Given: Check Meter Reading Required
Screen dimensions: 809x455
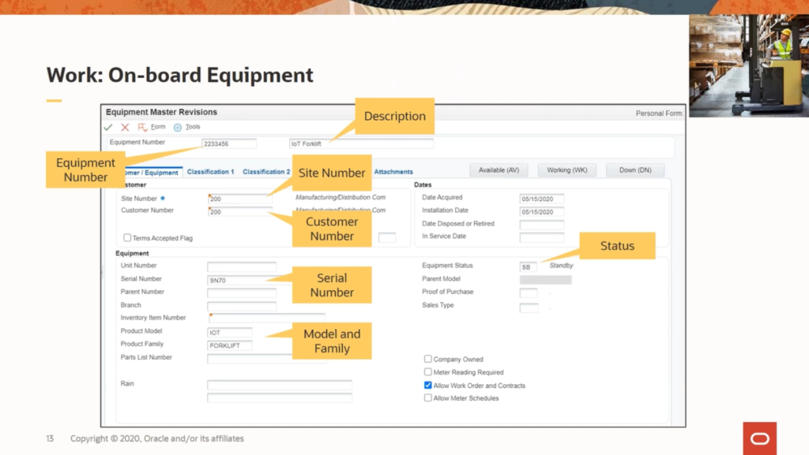Looking at the screenshot, I should pos(427,372).
